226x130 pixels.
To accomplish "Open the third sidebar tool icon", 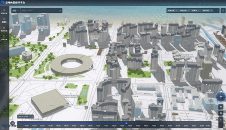I will pyautogui.click(x=4, y=28).
